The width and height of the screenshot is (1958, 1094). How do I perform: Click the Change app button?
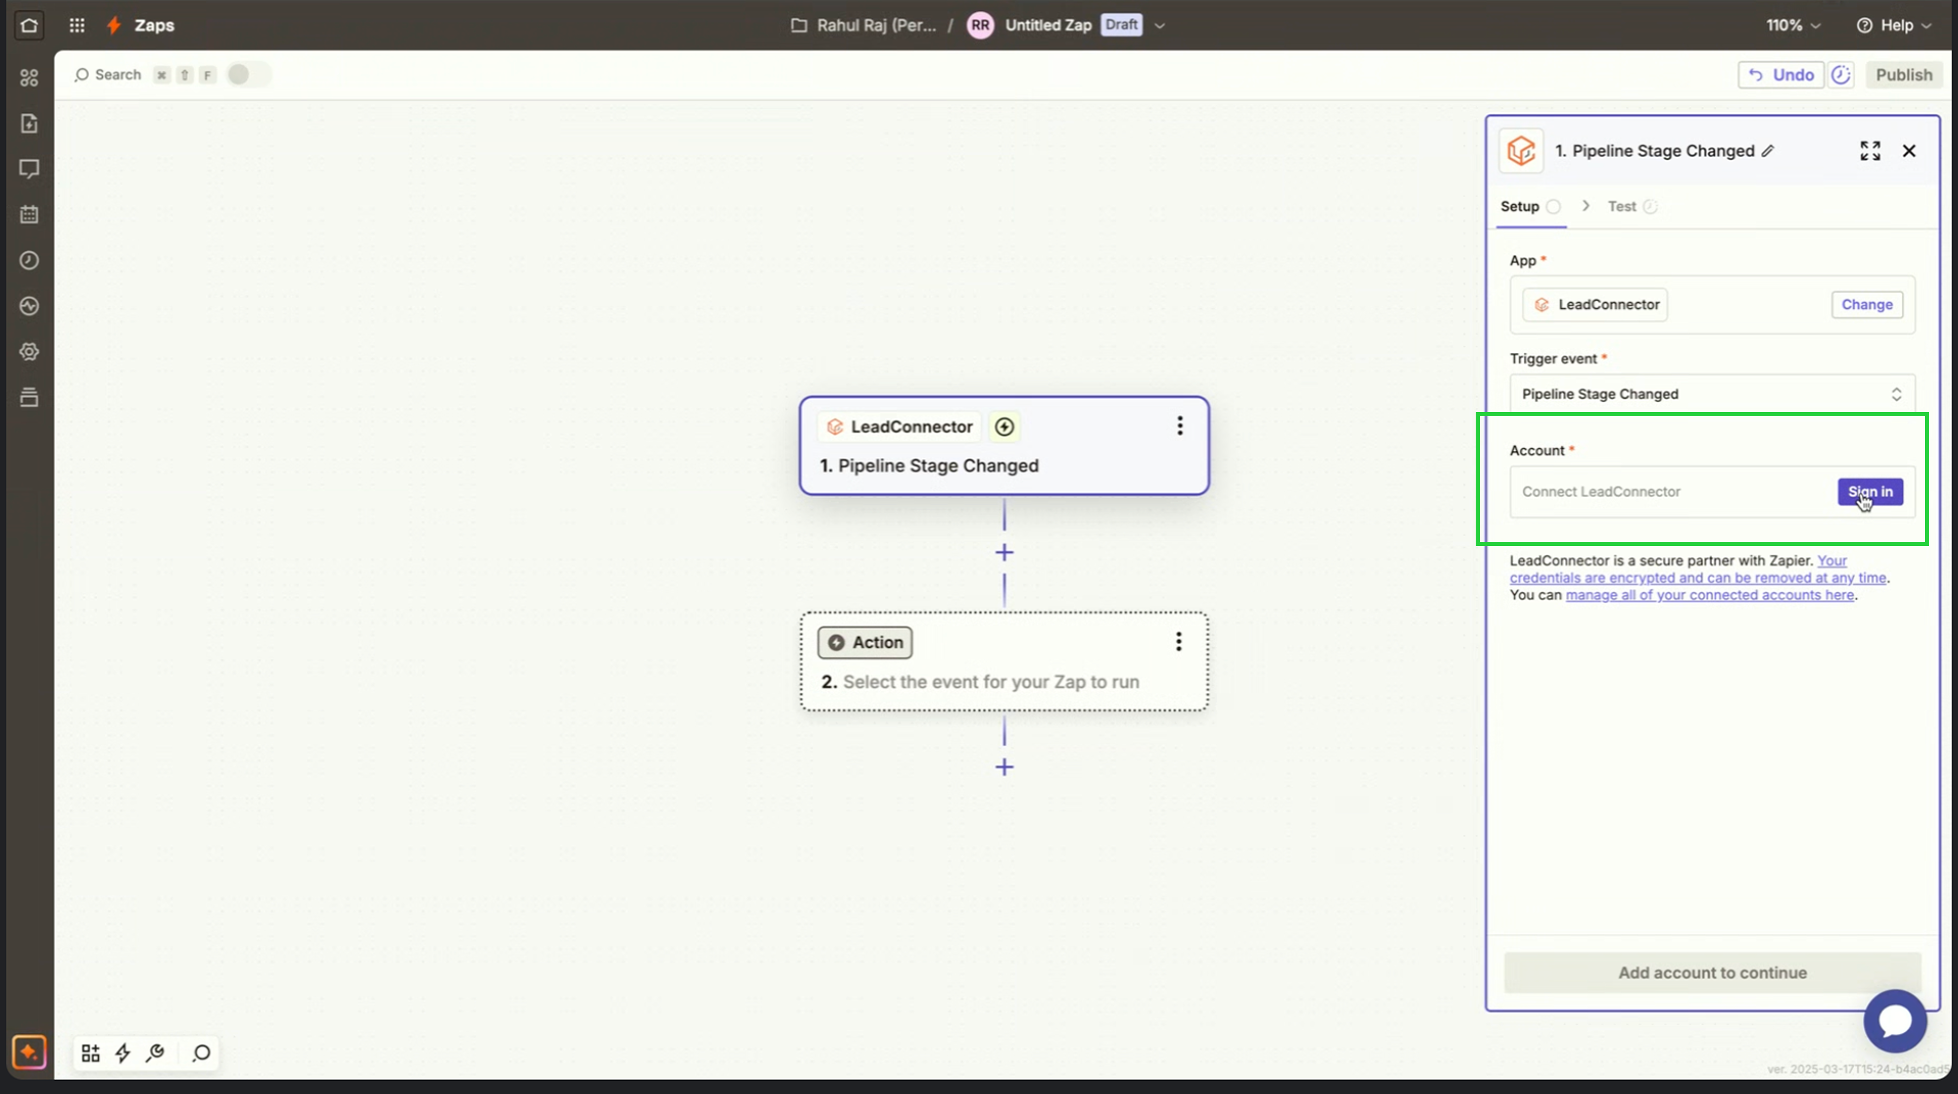(1866, 304)
